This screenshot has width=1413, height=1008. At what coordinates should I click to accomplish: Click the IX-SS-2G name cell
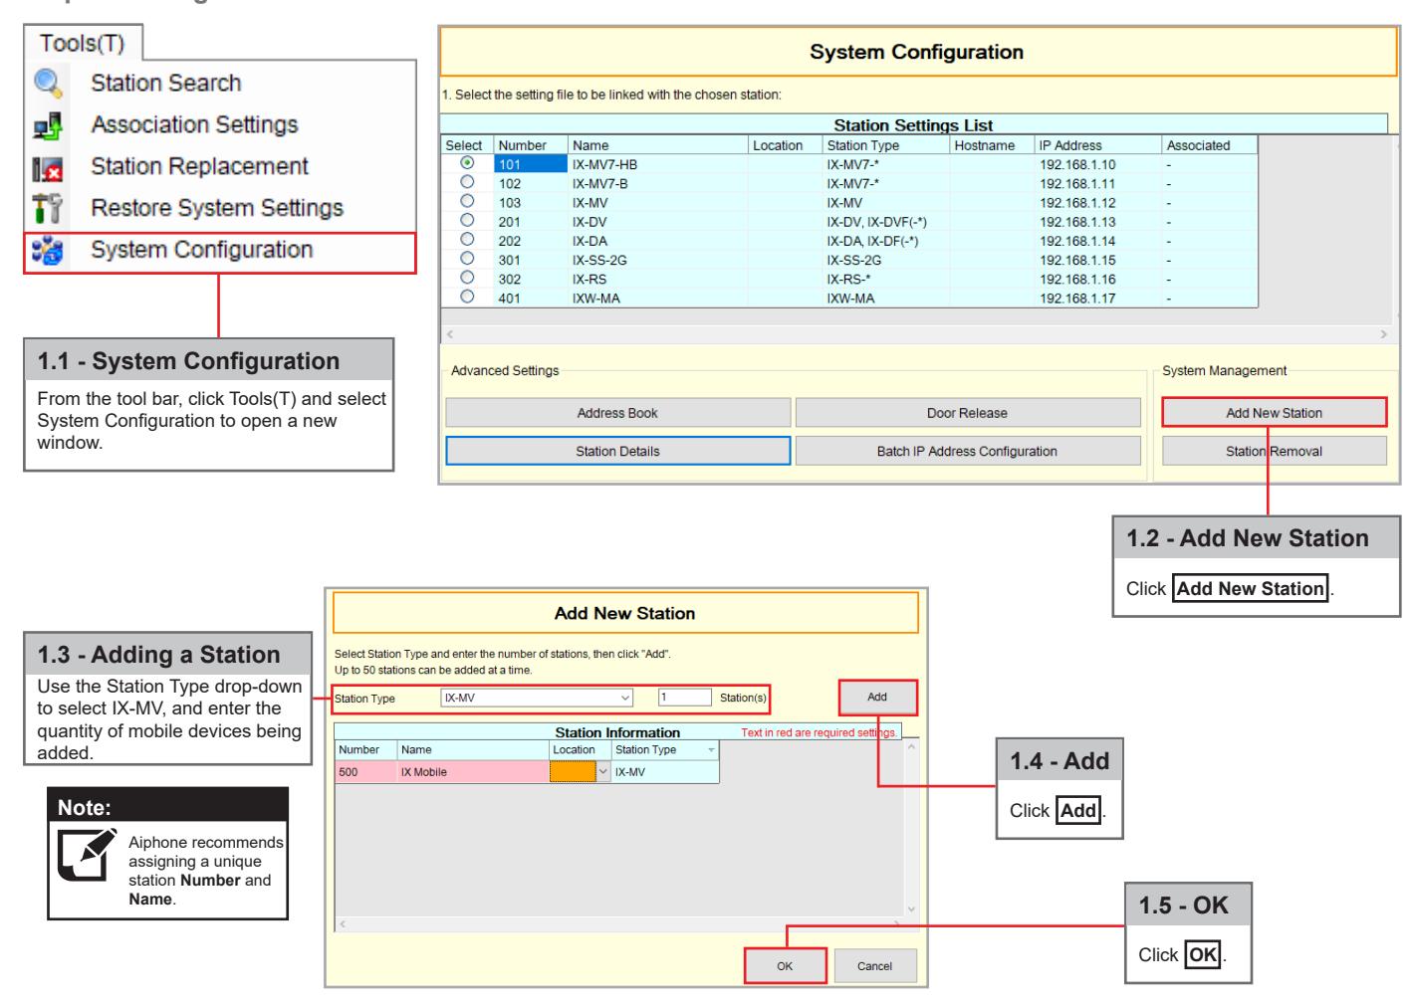click(658, 260)
